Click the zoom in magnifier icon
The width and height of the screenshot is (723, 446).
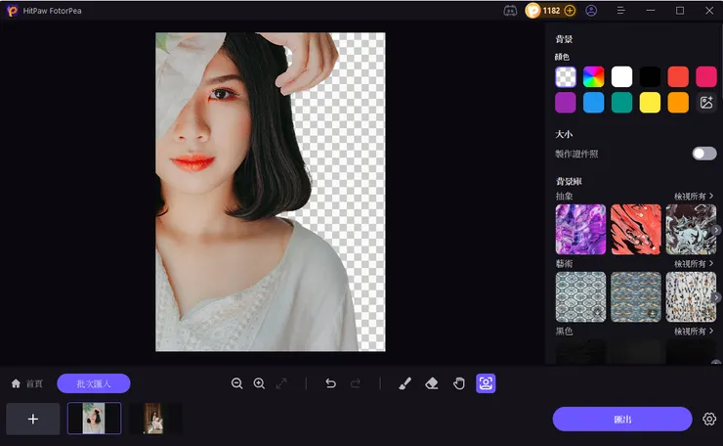pyautogui.click(x=259, y=383)
